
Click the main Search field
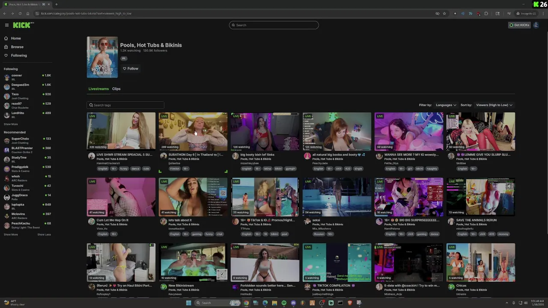coord(274,25)
